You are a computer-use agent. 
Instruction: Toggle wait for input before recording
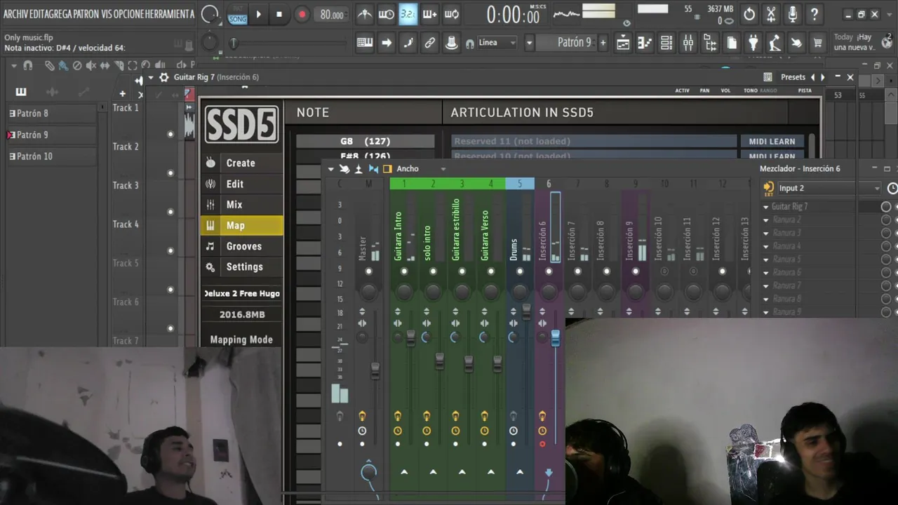386,14
